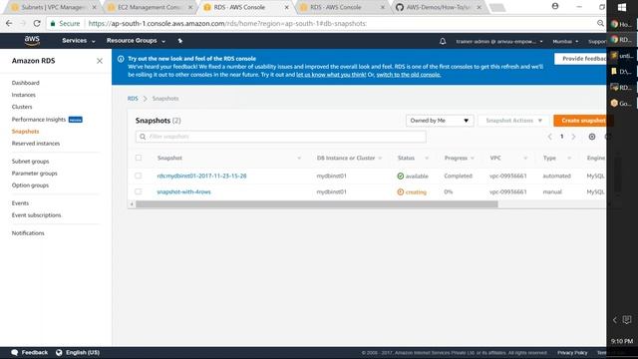Open Instances in RDS sidebar

(x=24, y=95)
